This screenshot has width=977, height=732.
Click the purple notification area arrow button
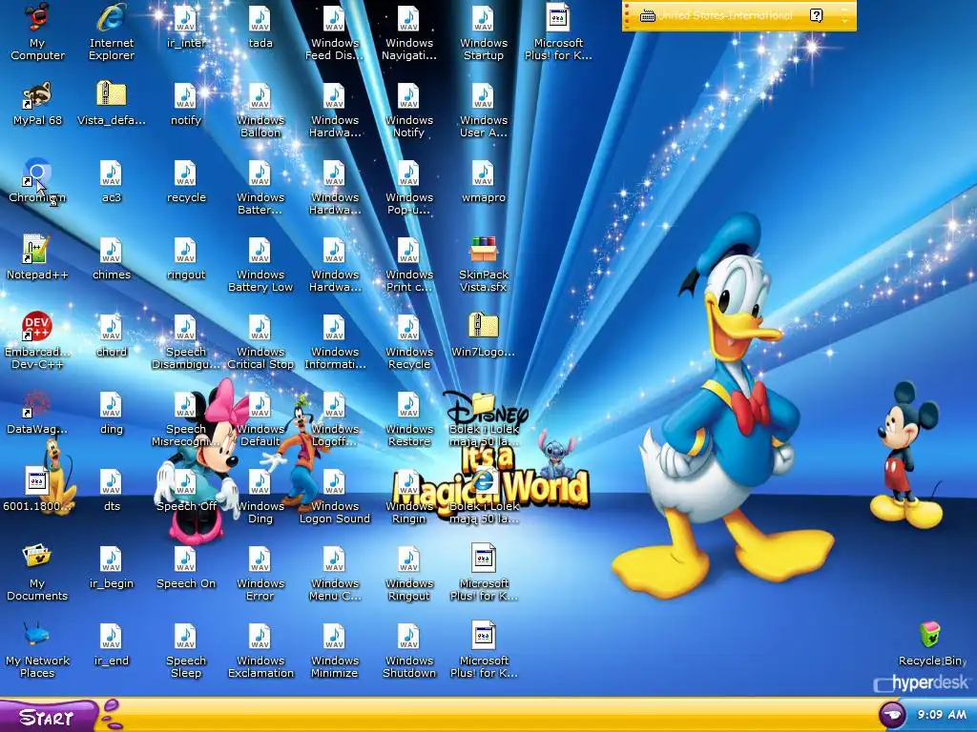(892, 714)
